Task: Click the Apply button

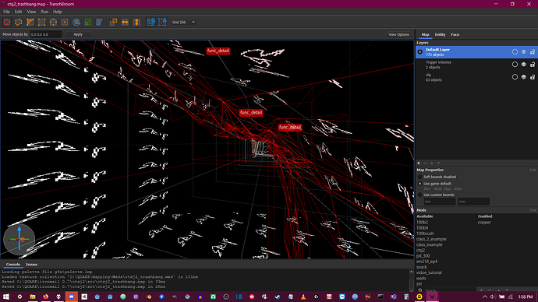Action: [x=78, y=34]
